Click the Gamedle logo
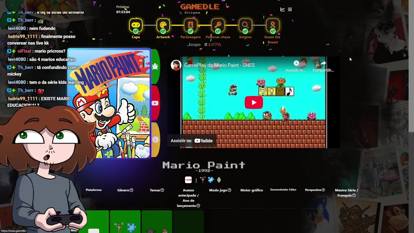The height and width of the screenshot is (233, 414). (200, 6)
